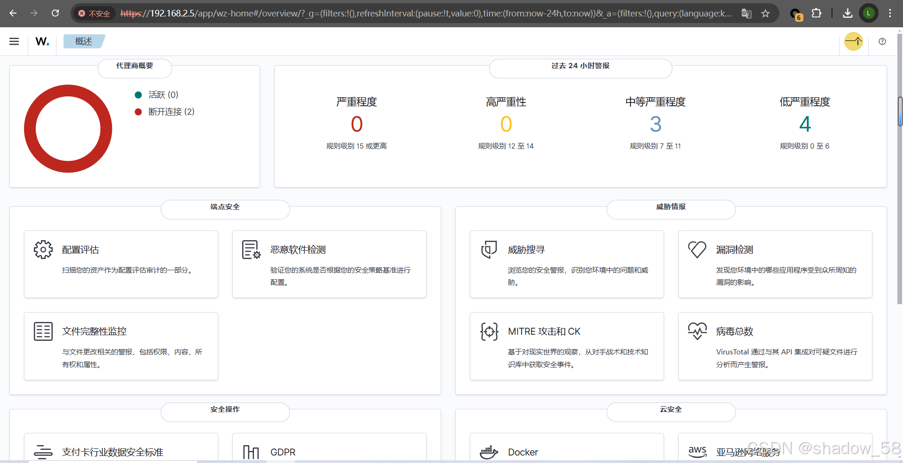Open the Docker card title
The image size is (903, 463).
[x=523, y=452]
